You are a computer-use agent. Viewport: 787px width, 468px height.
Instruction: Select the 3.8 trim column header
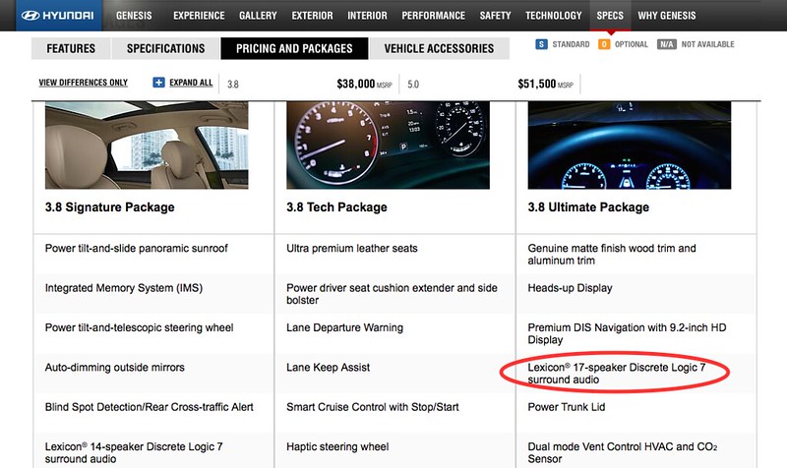click(x=233, y=85)
